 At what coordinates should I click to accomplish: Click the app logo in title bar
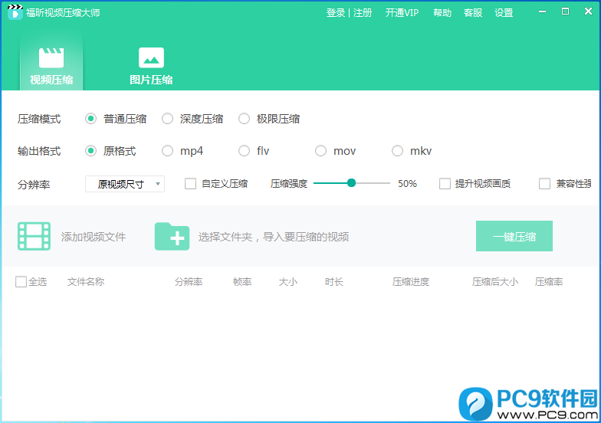click(15, 12)
